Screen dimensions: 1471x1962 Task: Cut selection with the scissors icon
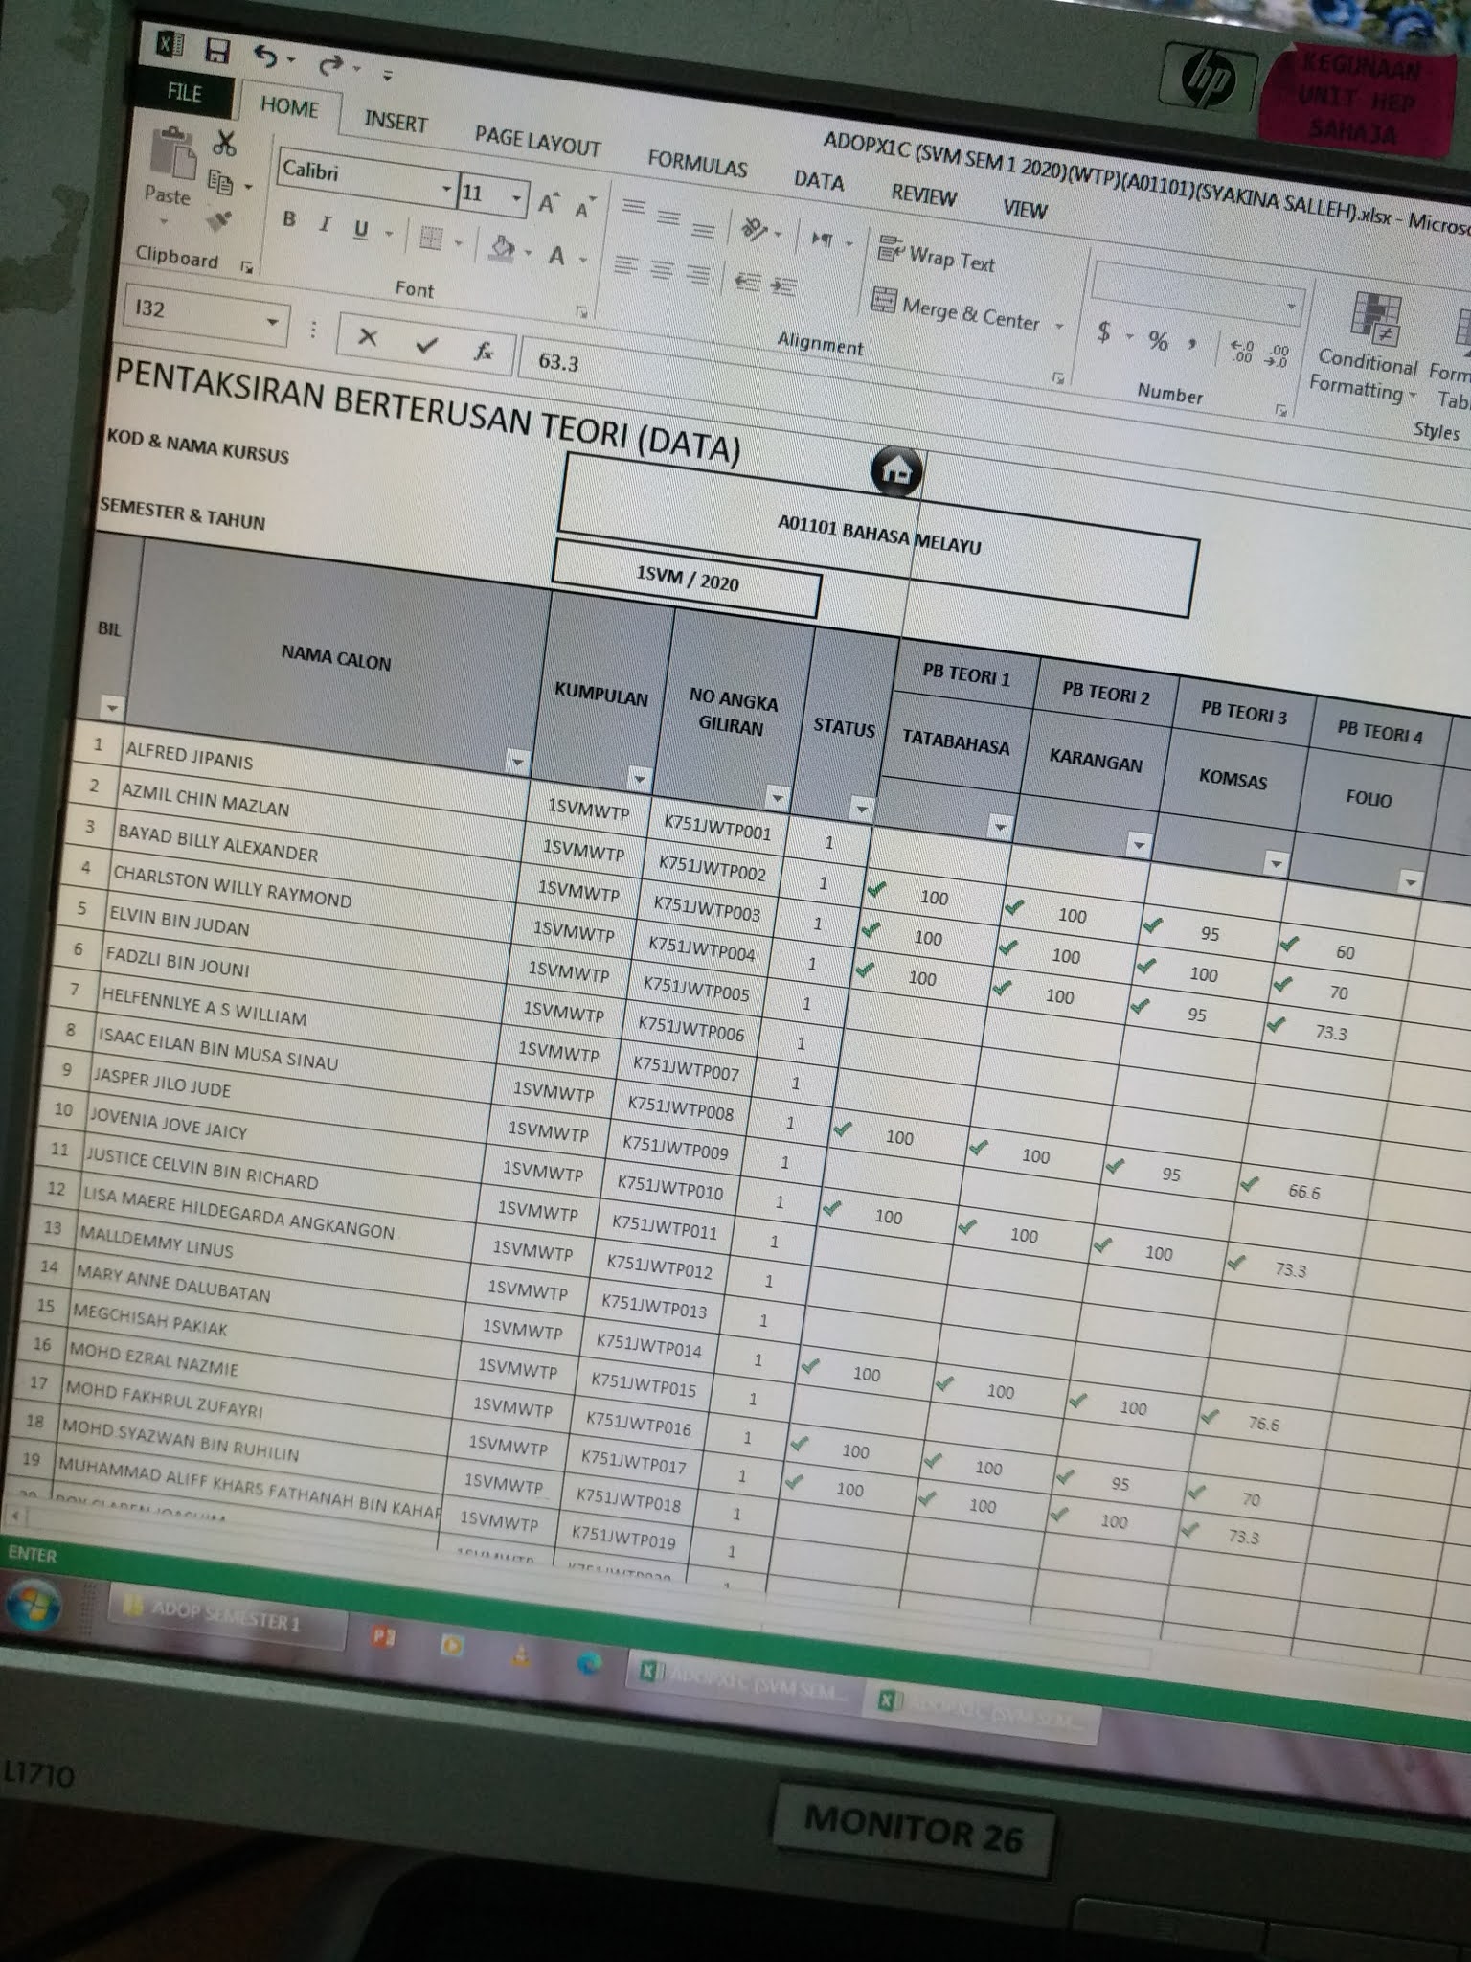(x=224, y=144)
